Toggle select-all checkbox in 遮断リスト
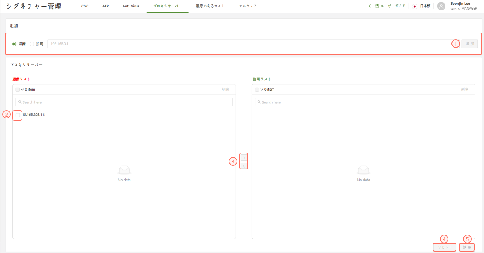Screen dimensions: 484x253 18,90
